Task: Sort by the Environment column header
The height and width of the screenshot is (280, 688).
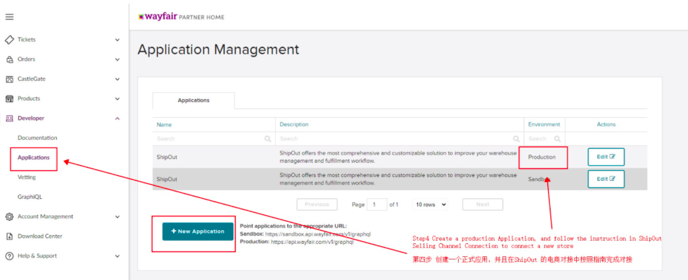Action: pyautogui.click(x=544, y=125)
